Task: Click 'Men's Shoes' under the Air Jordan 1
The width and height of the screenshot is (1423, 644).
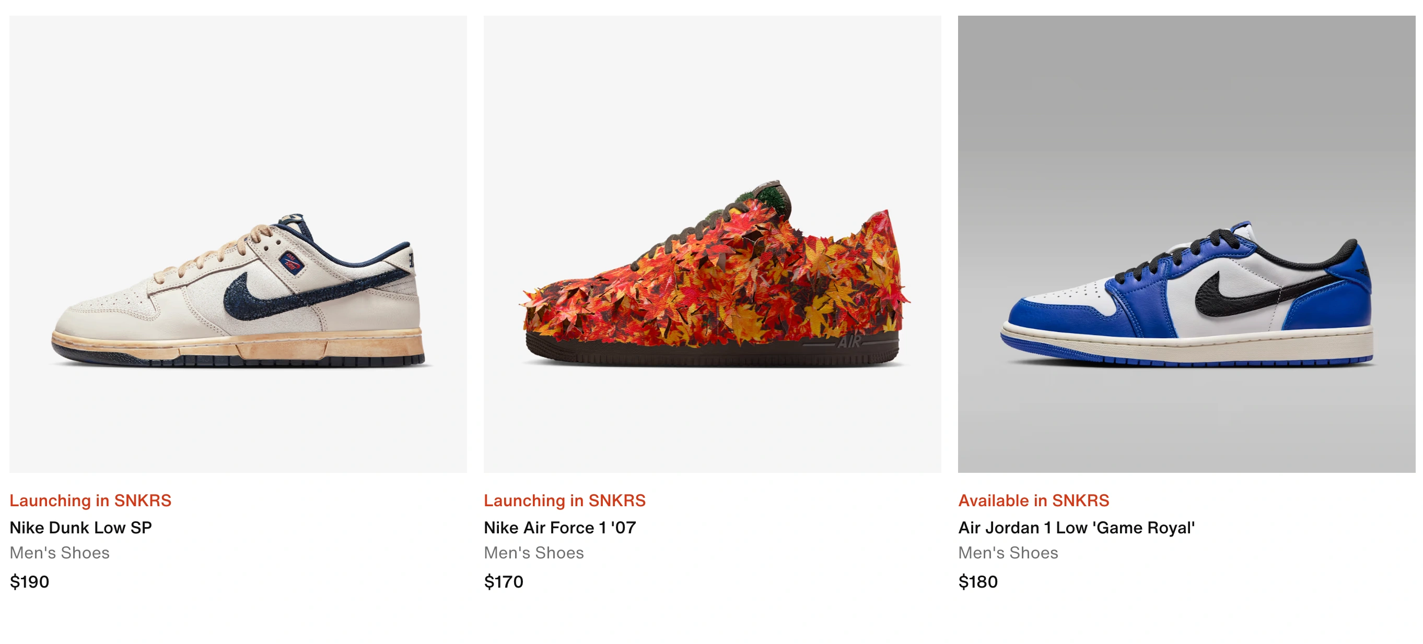Action: coord(1008,553)
